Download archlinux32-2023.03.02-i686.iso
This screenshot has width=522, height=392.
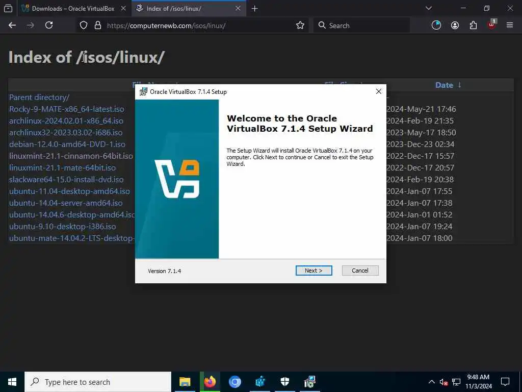click(66, 132)
